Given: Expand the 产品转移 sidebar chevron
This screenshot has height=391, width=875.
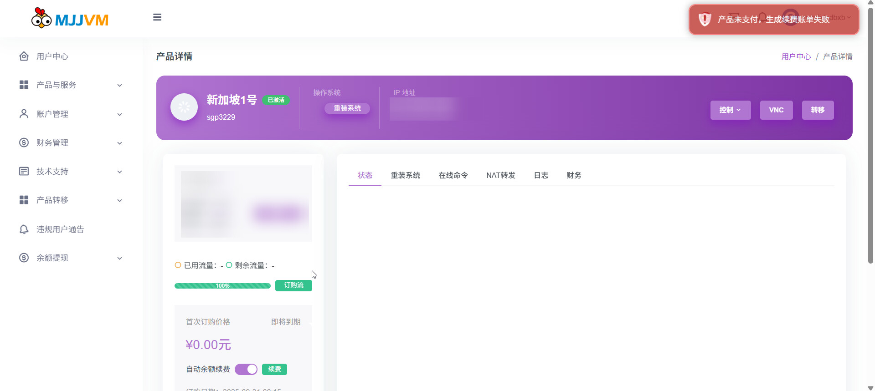Looking at the screenshot, I should coord(119,200).
